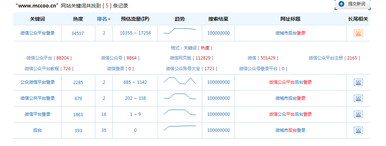Open keyword link 公众微信平台登录

[37, 82]
